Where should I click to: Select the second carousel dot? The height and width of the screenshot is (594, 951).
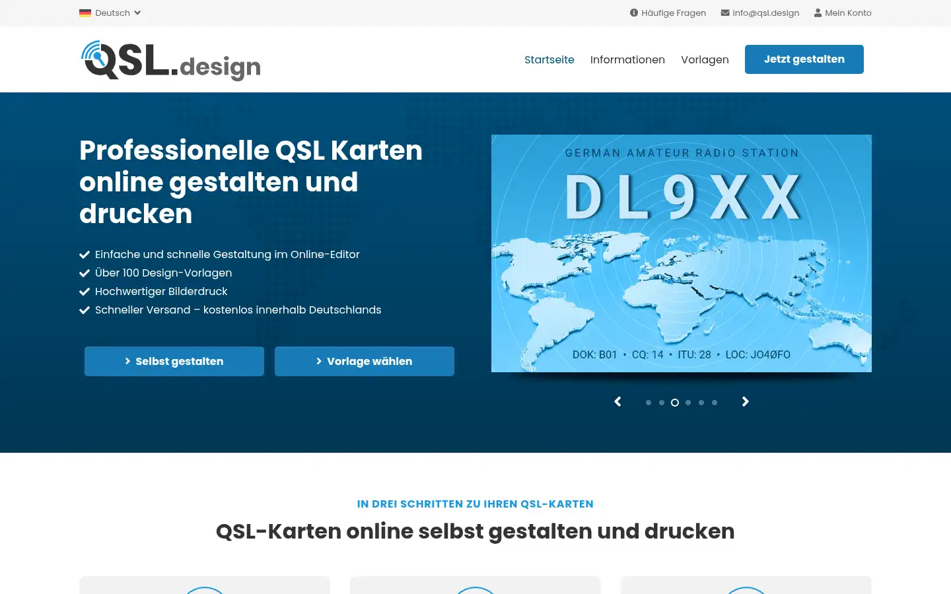(x=662, y=403)
